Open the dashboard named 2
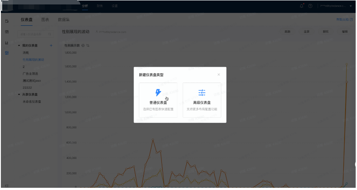Viewport: 357px width, 190px height. coord(24,67)
